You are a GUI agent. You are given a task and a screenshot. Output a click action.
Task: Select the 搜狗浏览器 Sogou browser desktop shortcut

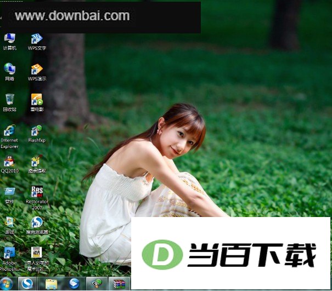pyautogui.click(x=37, y=225)
